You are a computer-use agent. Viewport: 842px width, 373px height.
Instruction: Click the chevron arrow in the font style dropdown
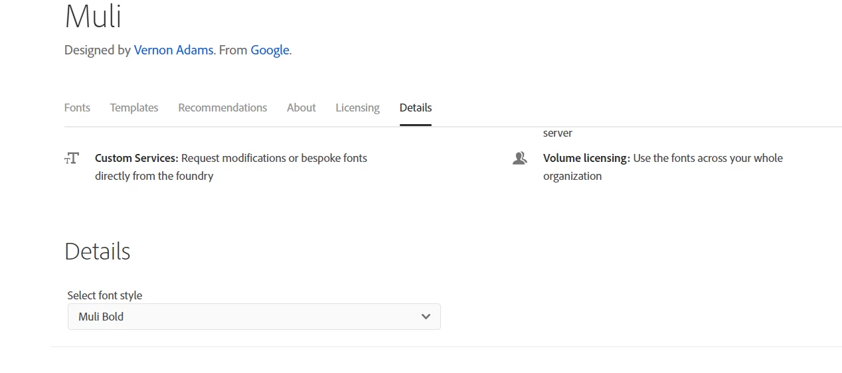click(426, 317)
